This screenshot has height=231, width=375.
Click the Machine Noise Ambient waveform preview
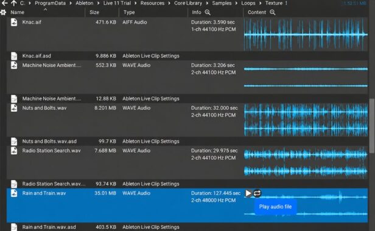306,77
